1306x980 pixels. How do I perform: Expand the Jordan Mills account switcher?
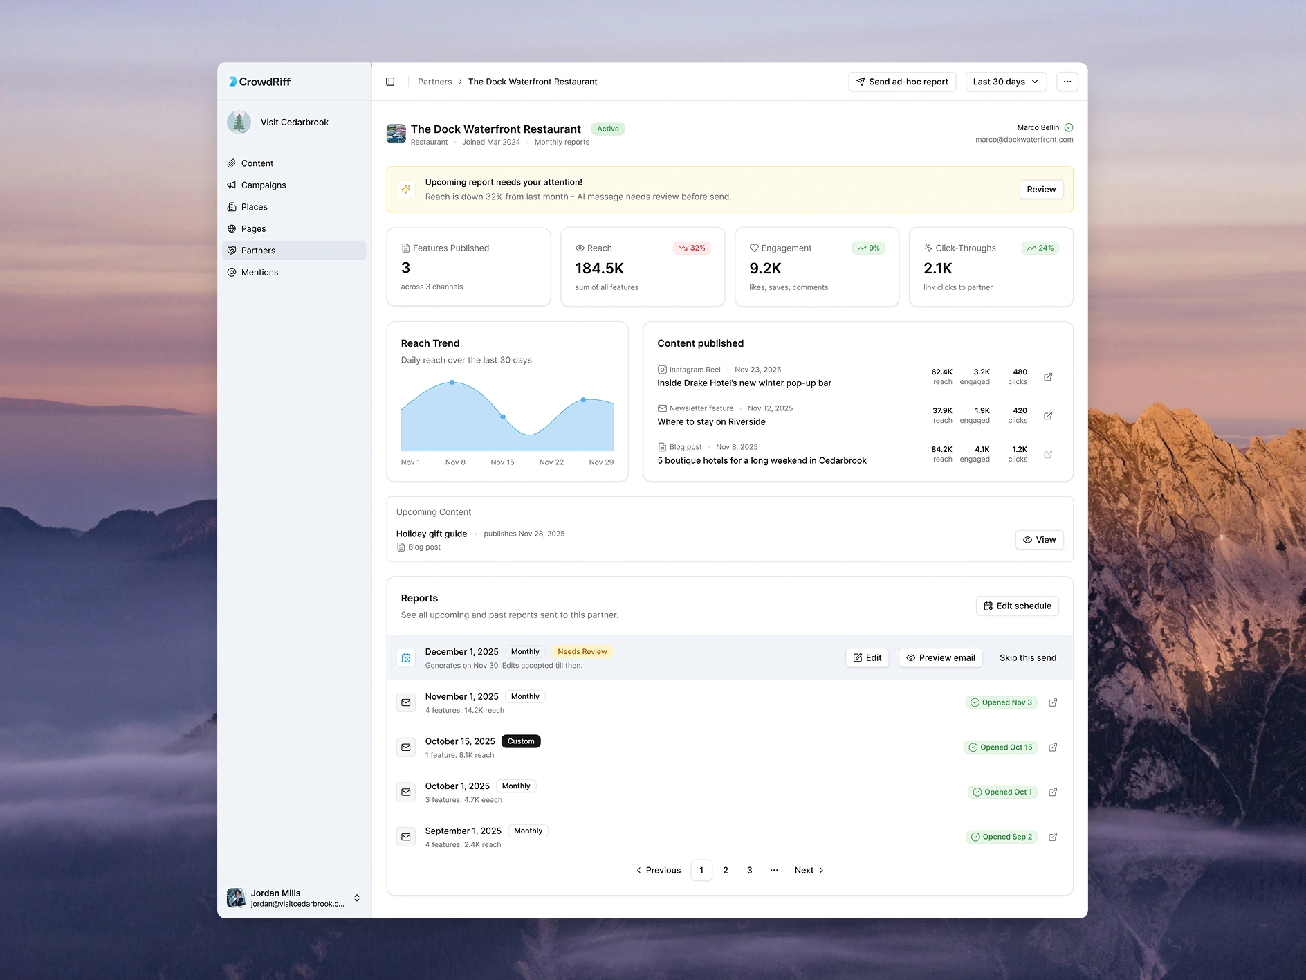[357, 898]
